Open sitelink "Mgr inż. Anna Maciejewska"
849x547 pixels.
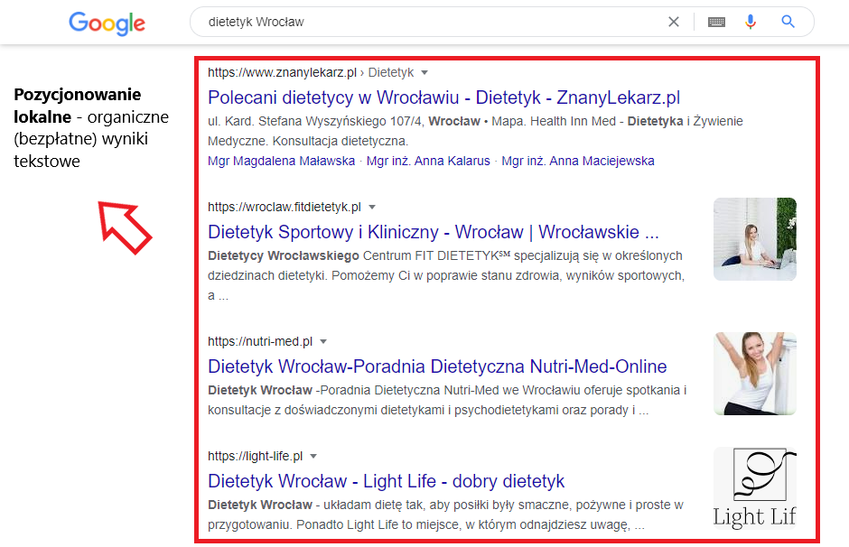click(x=578, y=162)
